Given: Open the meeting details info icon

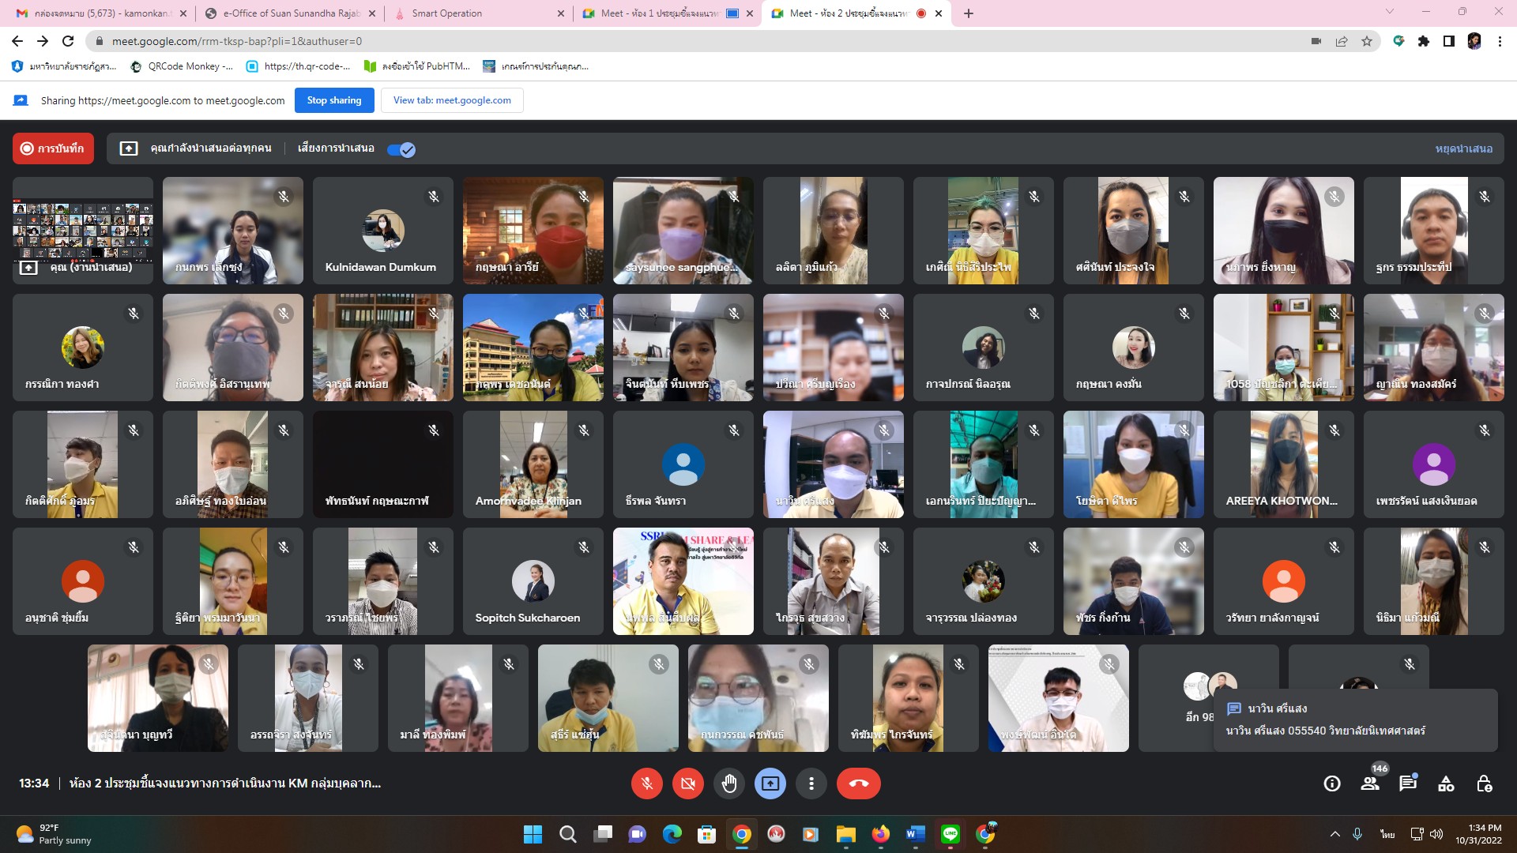Looking at the screenshot, I should [1331, 783].
